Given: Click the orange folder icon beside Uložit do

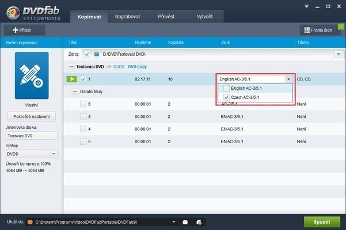Looking at the screenshot, I should [30, 222].
